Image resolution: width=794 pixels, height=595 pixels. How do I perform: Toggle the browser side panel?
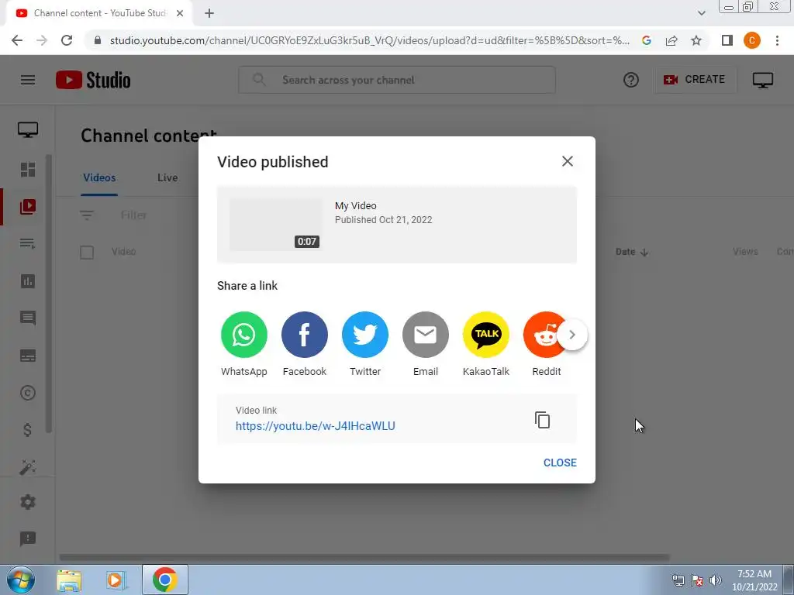[727, 40]
